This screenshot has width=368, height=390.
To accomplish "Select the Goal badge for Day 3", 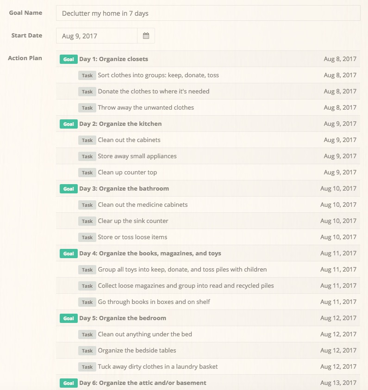I will coord(68,189).
